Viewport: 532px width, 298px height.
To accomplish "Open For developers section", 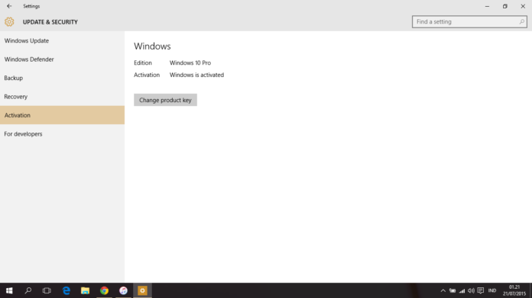I will click(x=62, y=134).
